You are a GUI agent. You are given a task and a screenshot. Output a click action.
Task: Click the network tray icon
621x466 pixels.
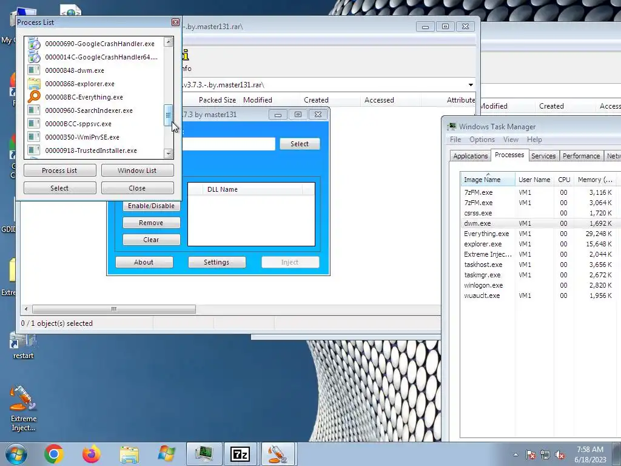coord(545,454)
